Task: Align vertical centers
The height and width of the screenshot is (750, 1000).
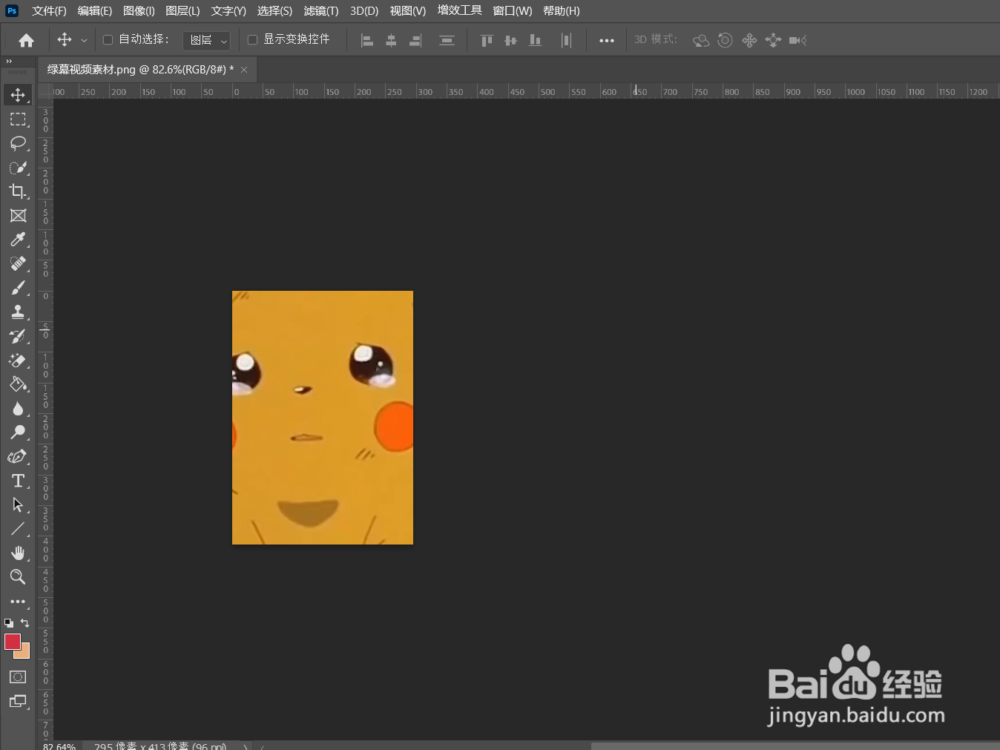Action: 510,40
